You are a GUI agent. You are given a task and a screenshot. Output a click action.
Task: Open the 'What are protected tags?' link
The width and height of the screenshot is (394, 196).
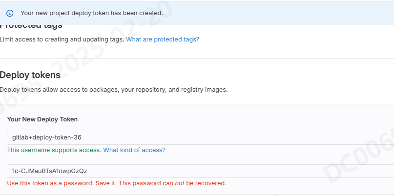click(163, 39)
